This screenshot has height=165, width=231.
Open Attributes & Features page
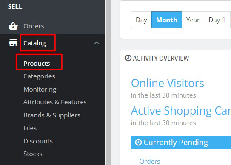(x=55, y=102)
